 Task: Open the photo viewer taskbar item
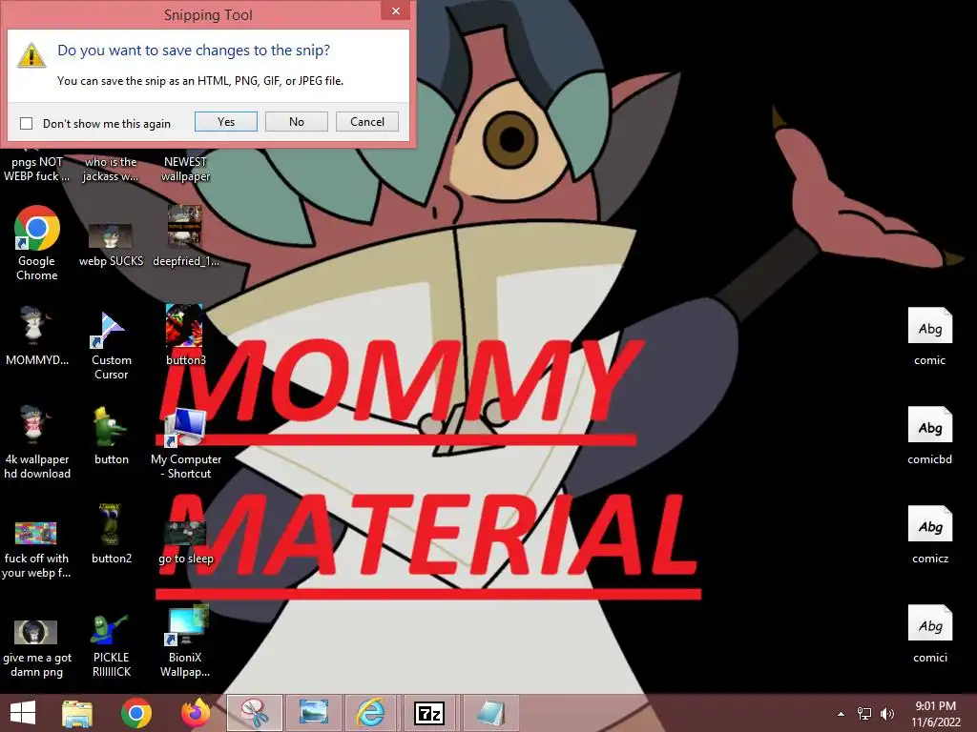point(313,713)
